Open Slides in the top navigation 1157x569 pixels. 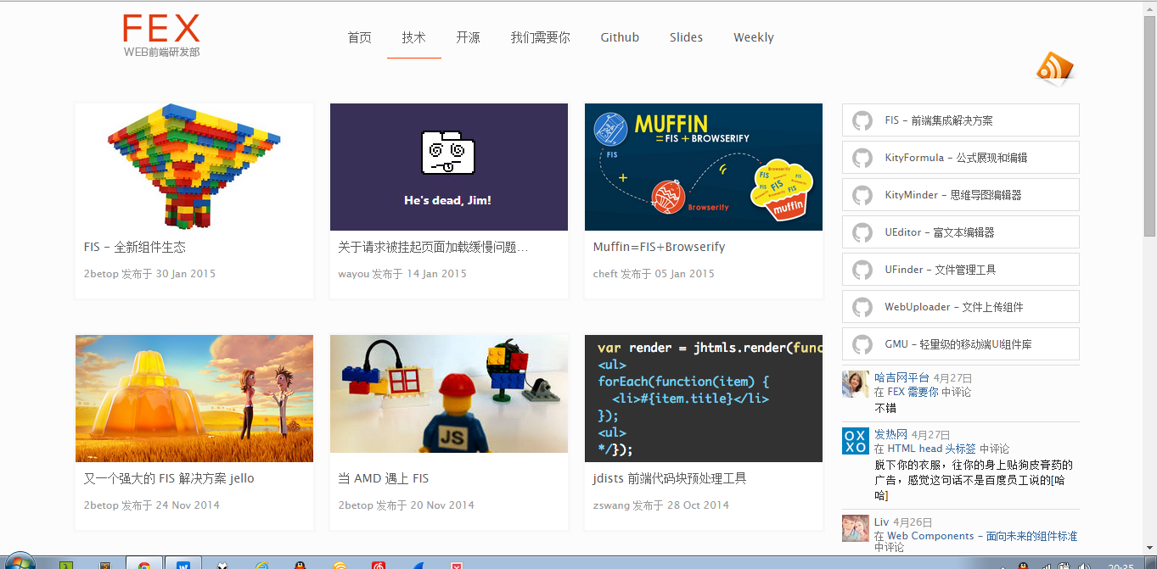point(686,37)
